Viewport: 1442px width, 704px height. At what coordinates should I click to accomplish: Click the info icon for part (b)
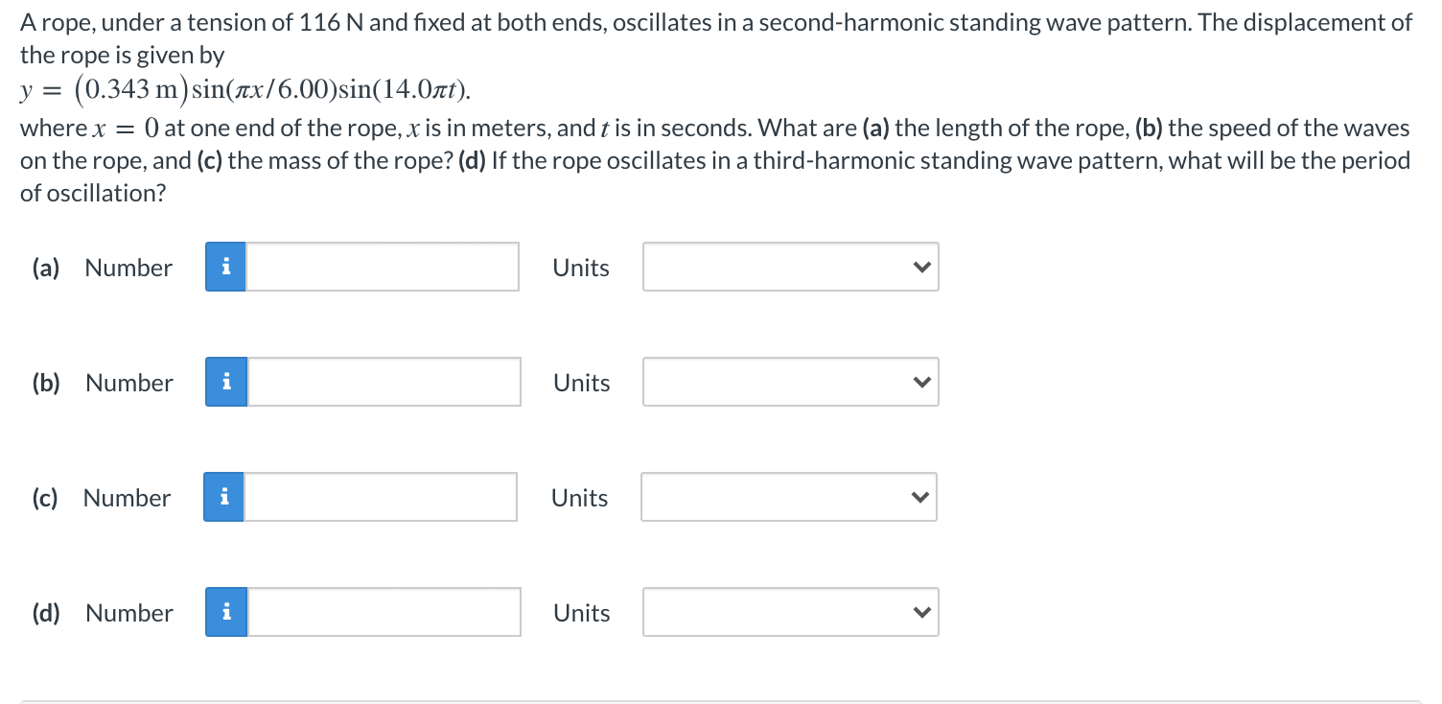(226, 382)
